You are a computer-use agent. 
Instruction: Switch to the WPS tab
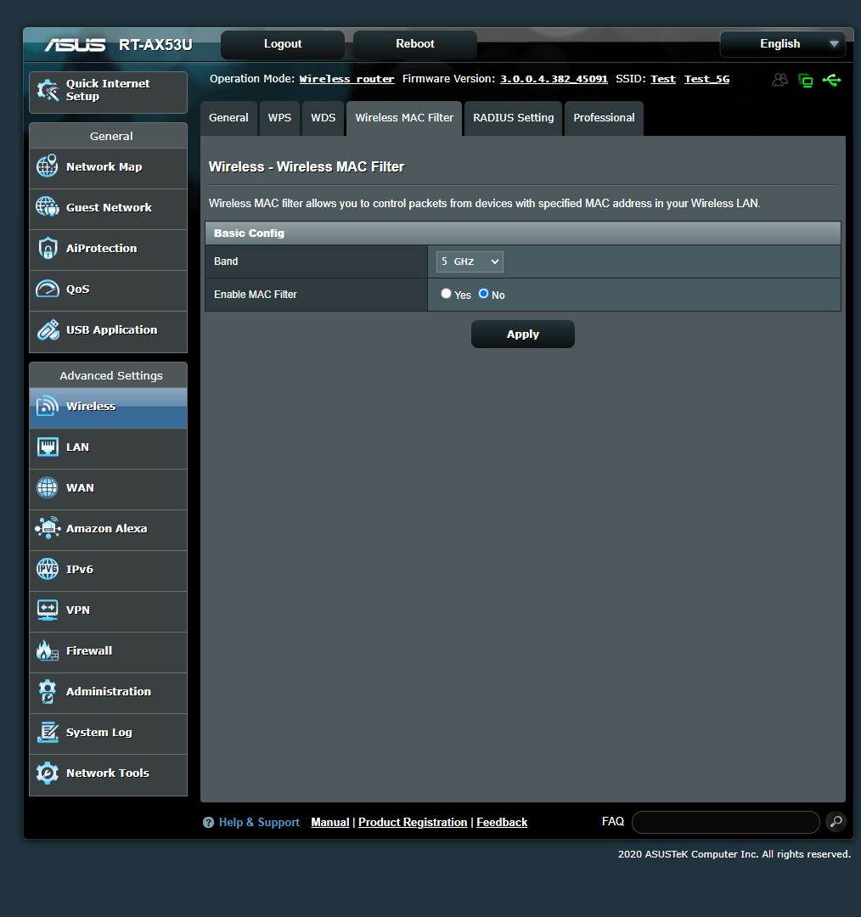click(279, 118)
